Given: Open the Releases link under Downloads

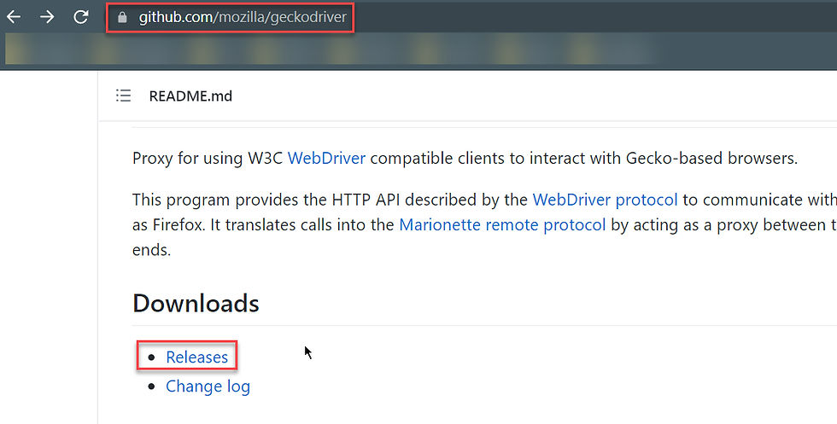Looking at the screenshot, I should click(197, 357).
